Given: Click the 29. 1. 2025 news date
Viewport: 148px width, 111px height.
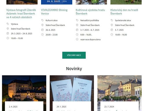Looking at the screenshot, I should click(62, 107).
